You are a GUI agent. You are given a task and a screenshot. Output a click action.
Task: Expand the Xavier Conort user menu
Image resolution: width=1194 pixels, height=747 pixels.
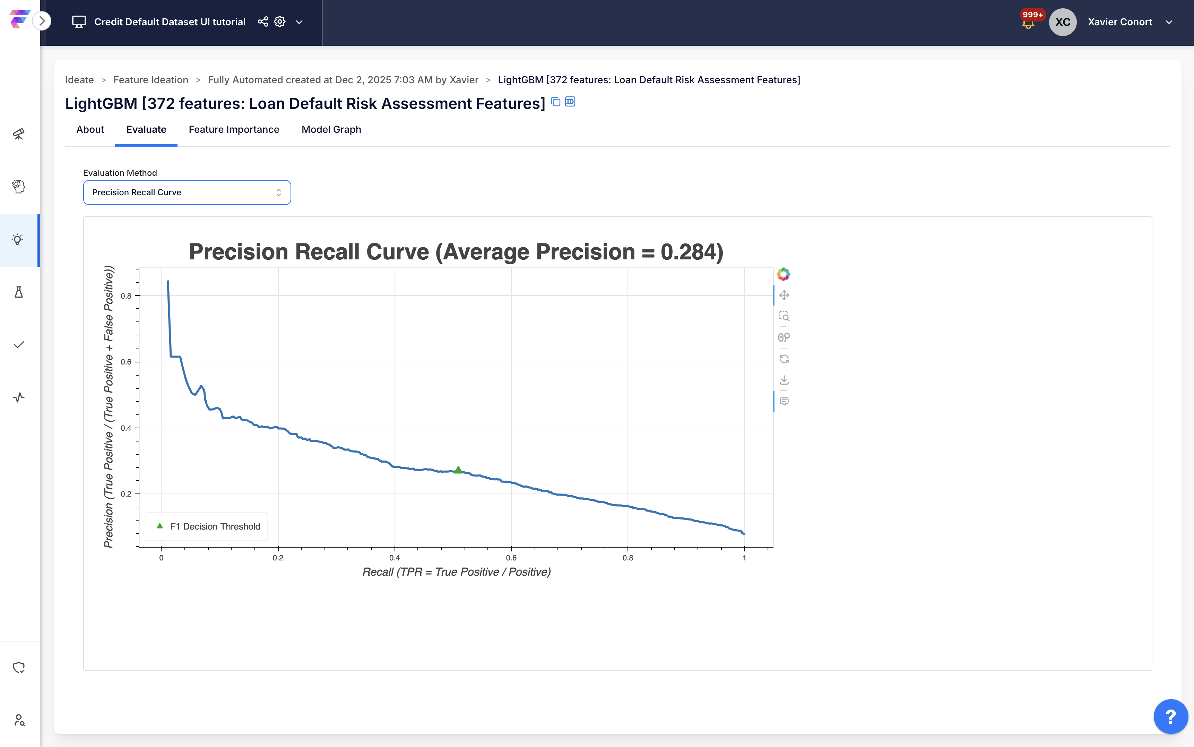pyautogui.click(x=1169, y=22)
